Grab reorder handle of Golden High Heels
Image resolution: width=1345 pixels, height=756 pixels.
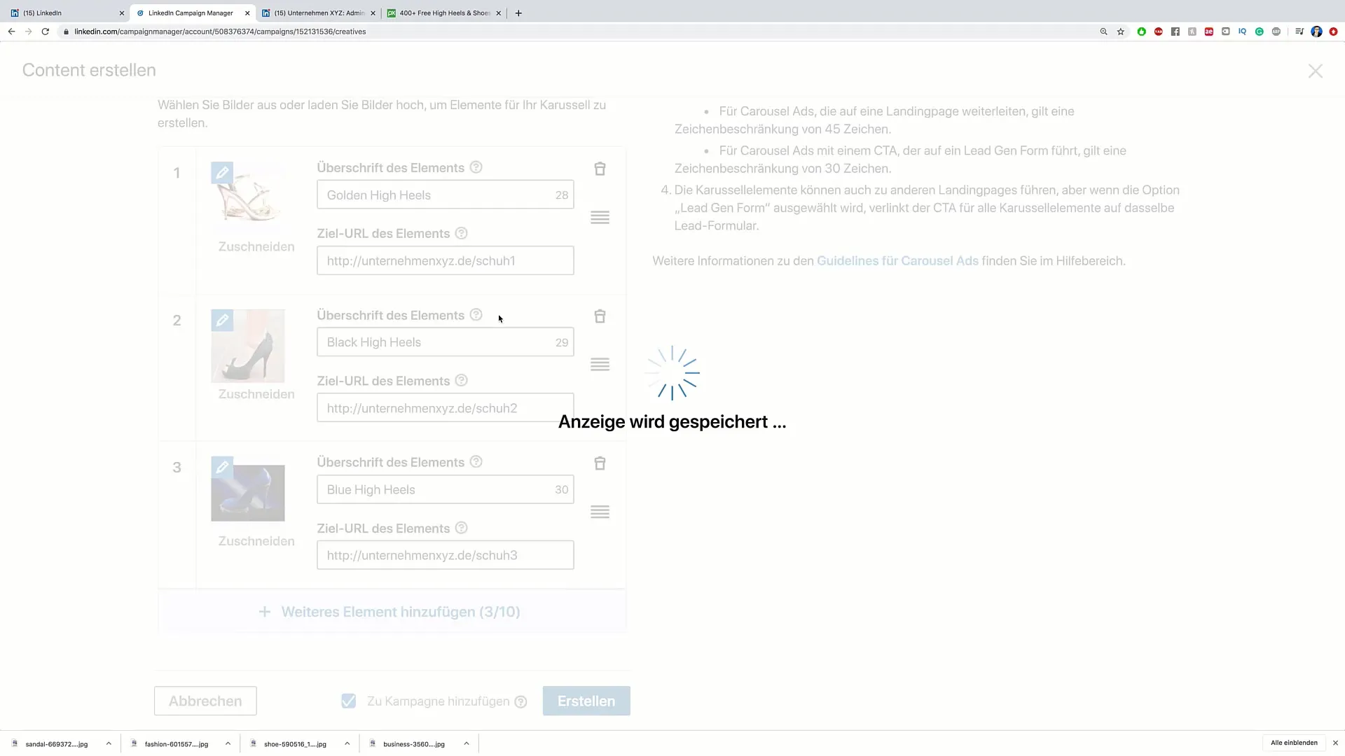click(600, 218)
